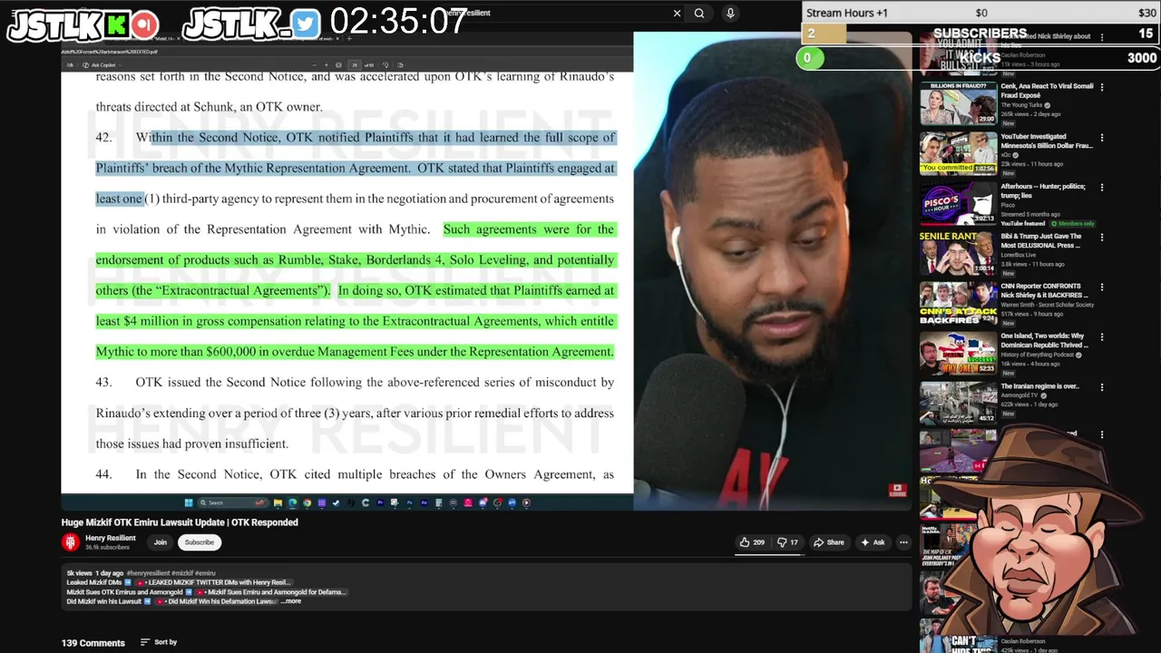Open 'Afterhours -- Hunter; politics' title
The image size is (1161, 653).
(1043, 190)
